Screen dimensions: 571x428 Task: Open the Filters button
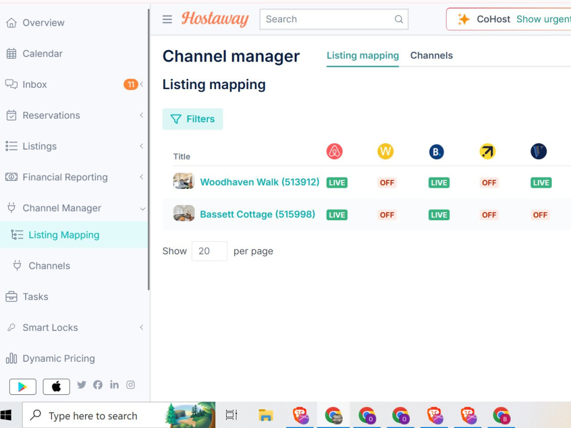(192, 119)
